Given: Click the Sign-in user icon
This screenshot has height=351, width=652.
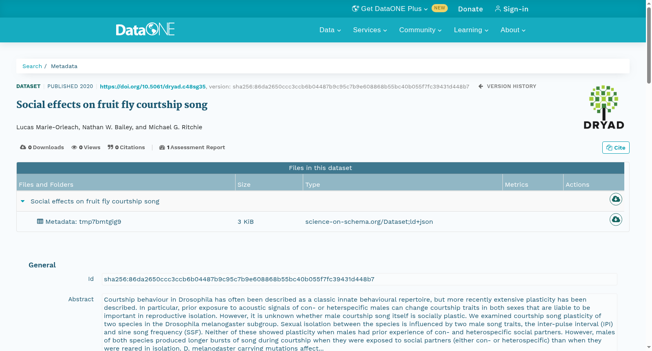Looking at the screenshot, I should coord(498,9).
